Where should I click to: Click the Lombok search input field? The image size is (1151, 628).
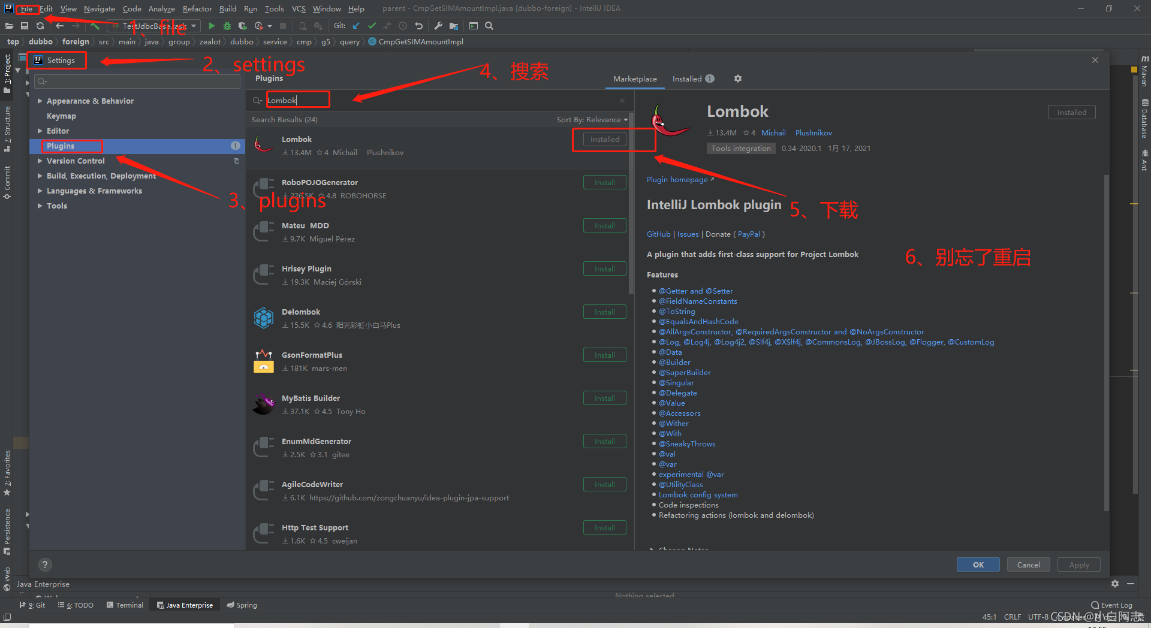pos(298,99)
